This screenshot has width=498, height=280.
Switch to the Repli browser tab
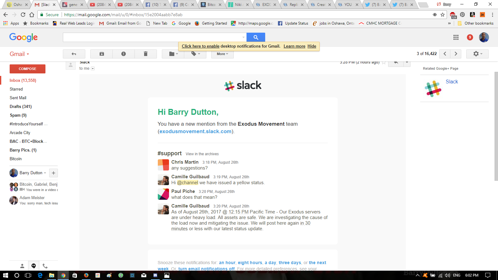tap(294, 5)
